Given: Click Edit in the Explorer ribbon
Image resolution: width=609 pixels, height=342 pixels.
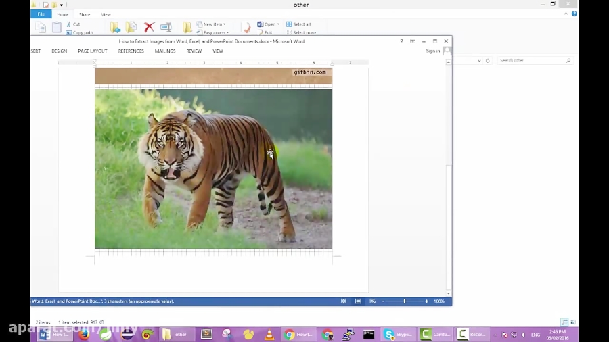Looking at the screenshot, I should 265,32.
